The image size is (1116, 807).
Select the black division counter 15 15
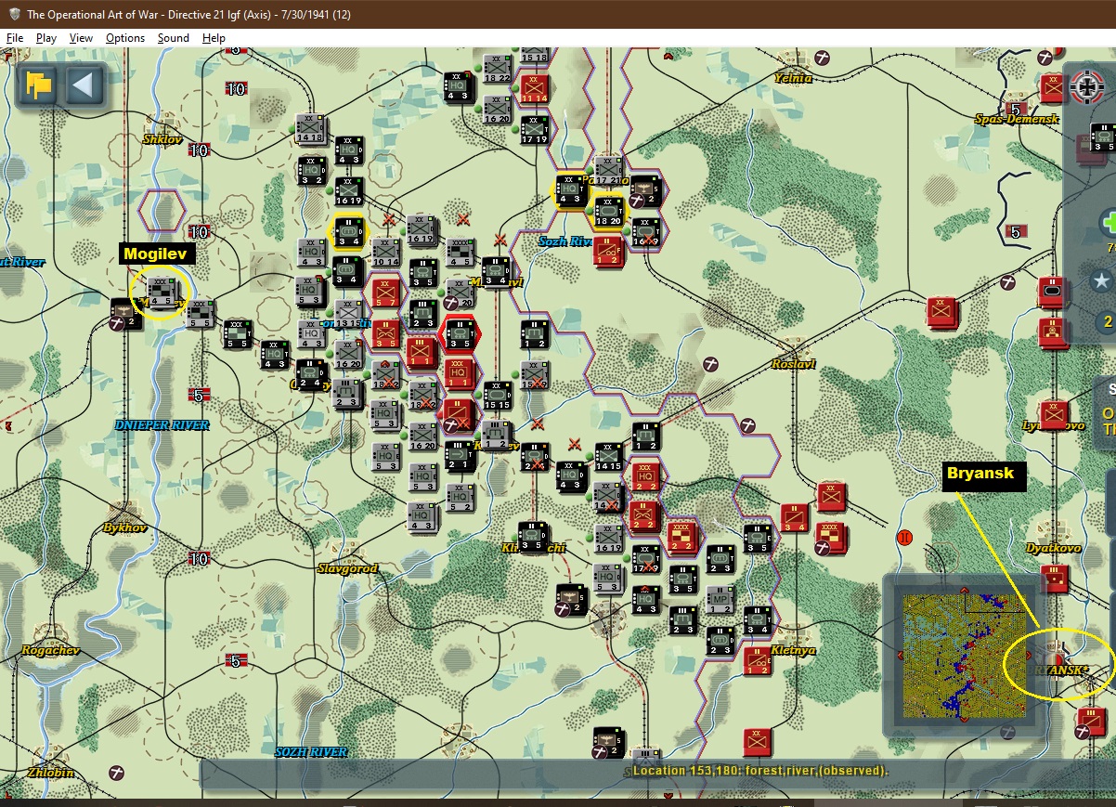click(497, 396)
